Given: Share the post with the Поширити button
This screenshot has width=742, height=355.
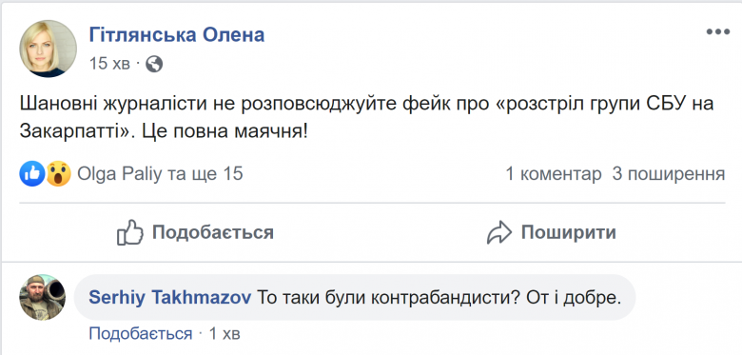Looking at the screenshot, I should (552, 233).
